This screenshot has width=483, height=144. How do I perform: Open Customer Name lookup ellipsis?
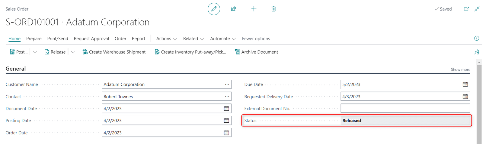[x=227, y=84]
